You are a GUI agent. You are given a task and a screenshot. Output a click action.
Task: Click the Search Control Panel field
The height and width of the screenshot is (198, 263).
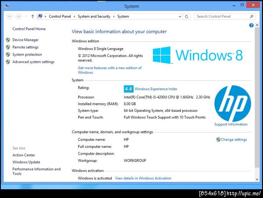tap(225, 16)
